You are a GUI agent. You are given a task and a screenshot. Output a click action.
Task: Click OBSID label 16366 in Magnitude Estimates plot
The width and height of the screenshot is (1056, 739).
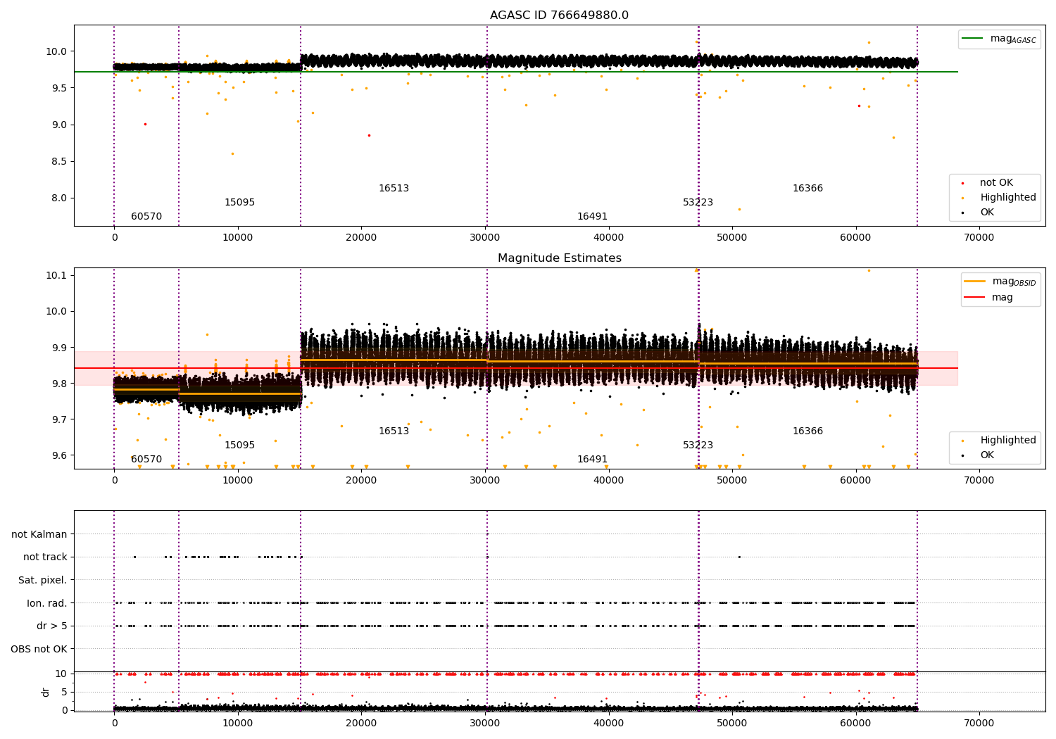click(x=807, y=431)
